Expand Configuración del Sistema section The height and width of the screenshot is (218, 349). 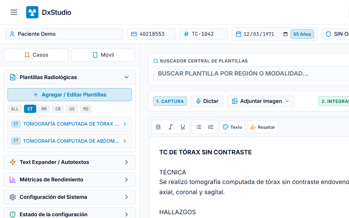click(x=70, y=197)
